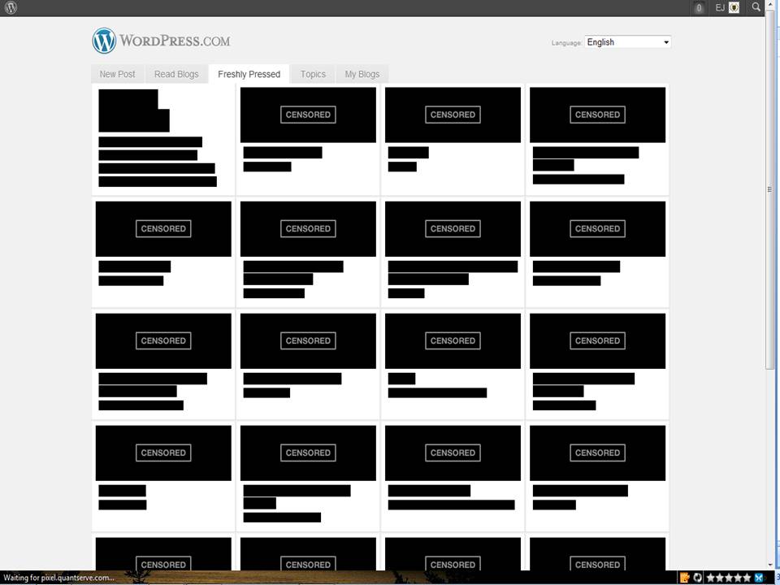Click the redacted title link under first top-row thumbnail
The width and height of the screenshot is (780, 585).
[x=282, y=153]
